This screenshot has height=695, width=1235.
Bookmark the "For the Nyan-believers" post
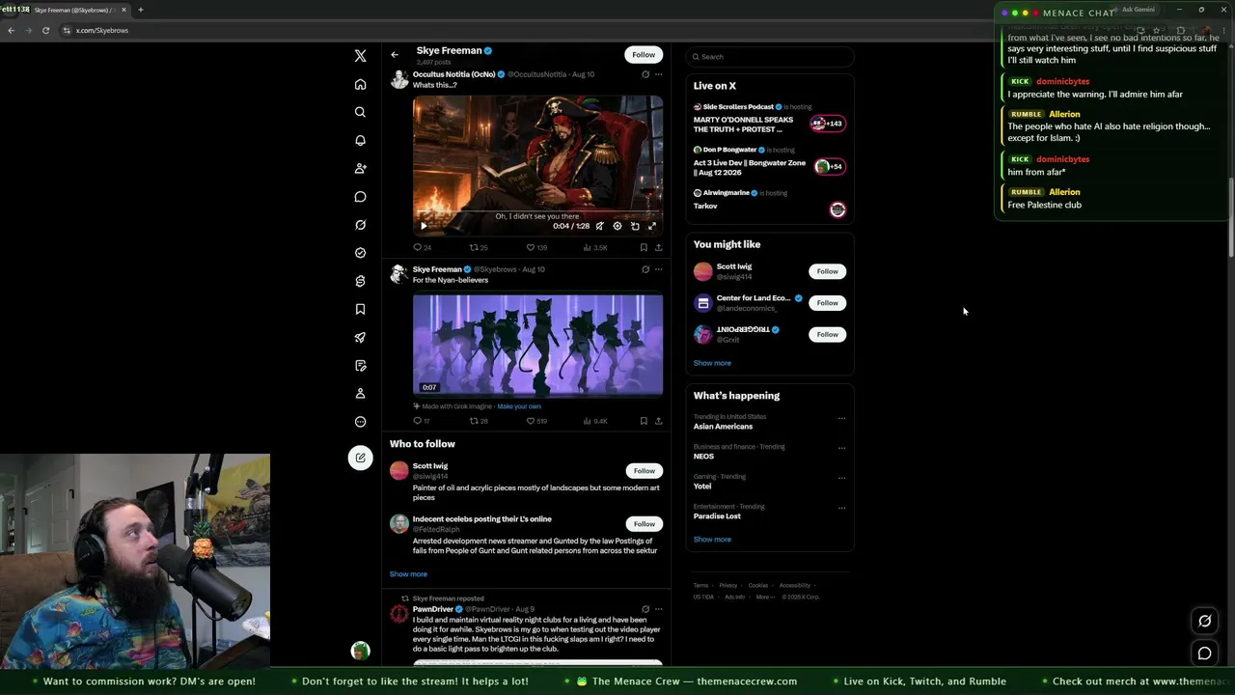coord(644,421)
